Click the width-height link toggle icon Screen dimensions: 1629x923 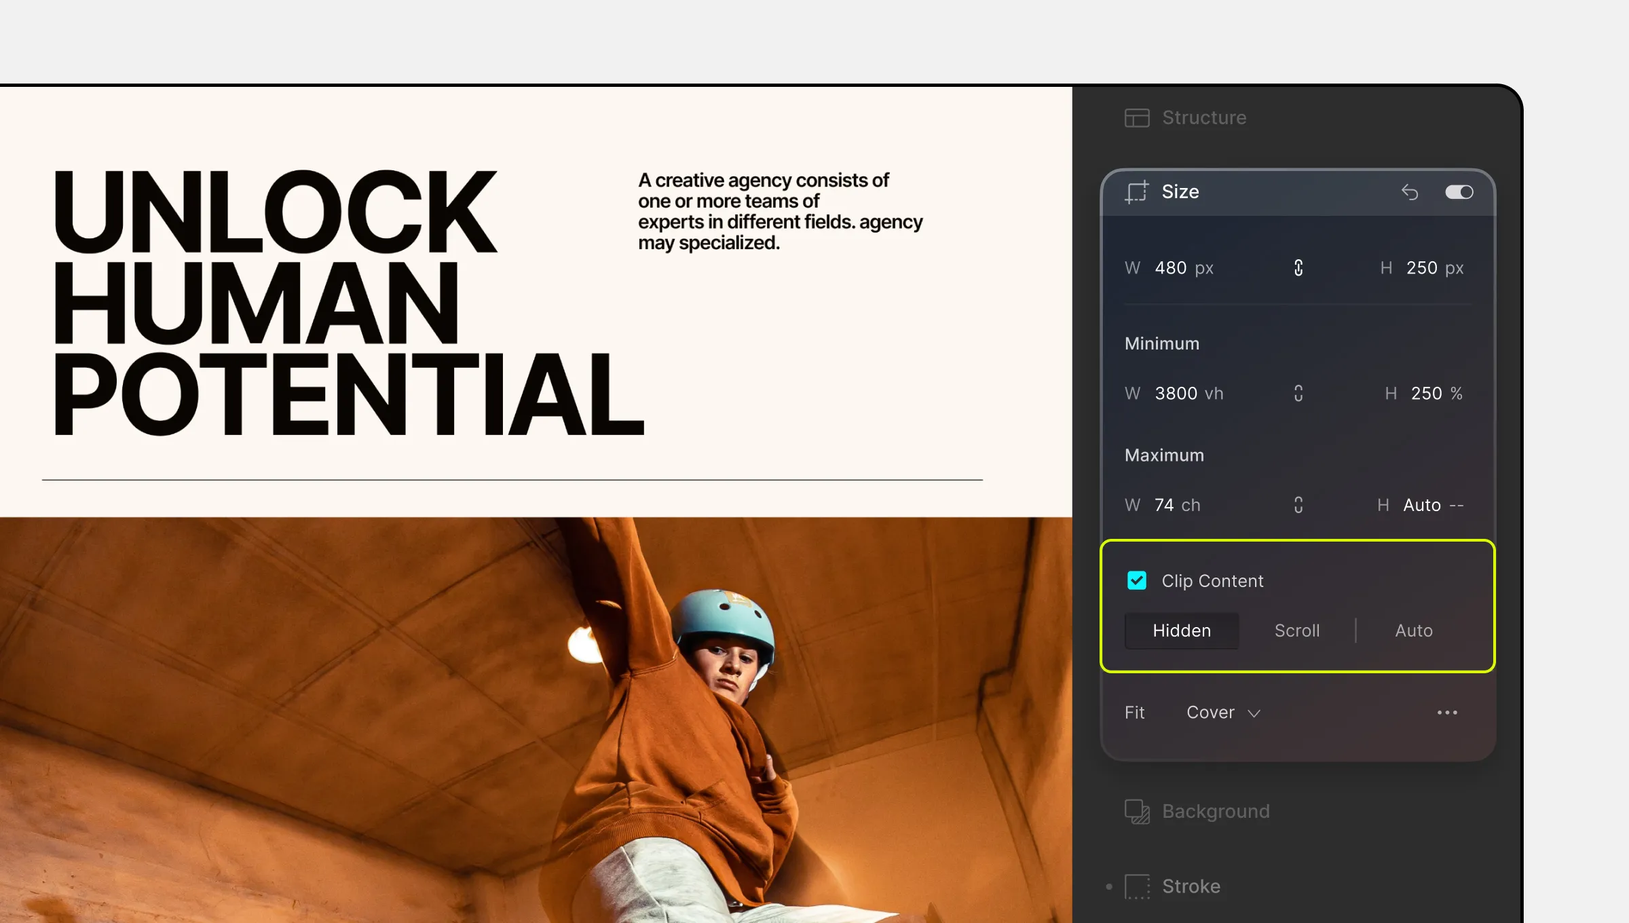point(1298,267)
